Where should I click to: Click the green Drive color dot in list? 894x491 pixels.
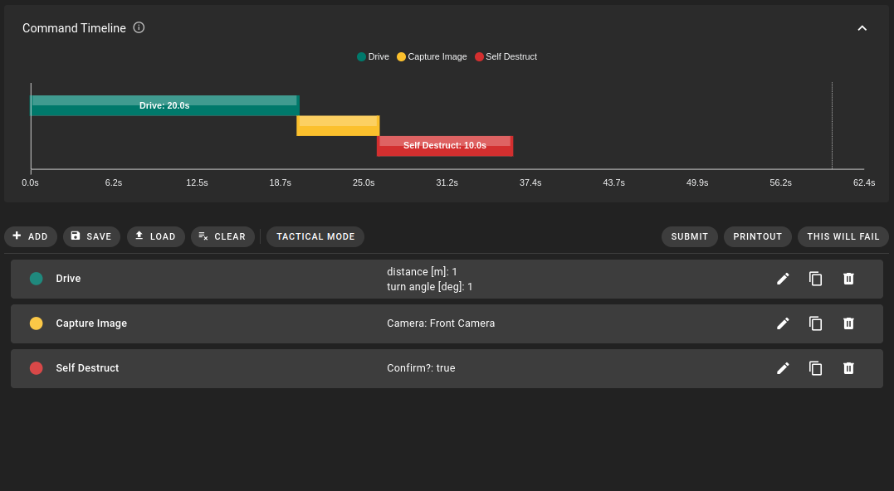click(36, 279)
